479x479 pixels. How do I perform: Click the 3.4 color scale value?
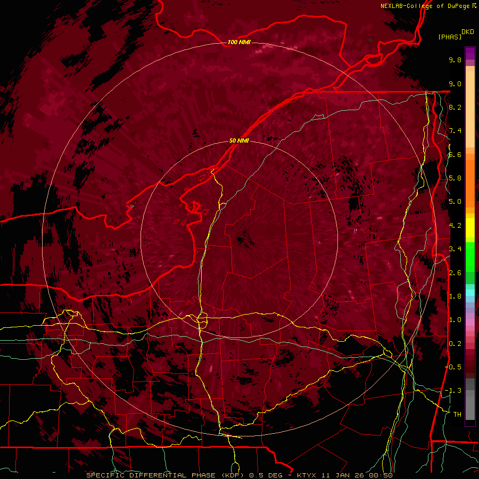(x=455, y=249)
